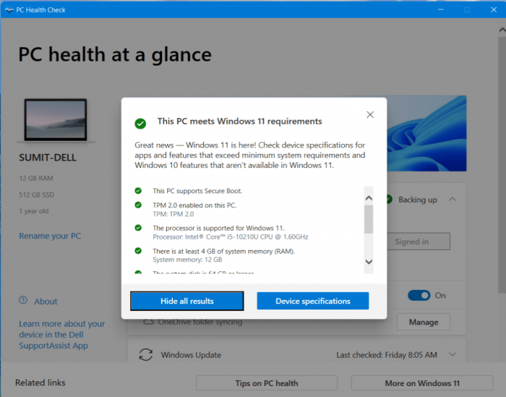Expand the Windows Update section chevron
The image size is (506, 397).
[x=453, y=354]
